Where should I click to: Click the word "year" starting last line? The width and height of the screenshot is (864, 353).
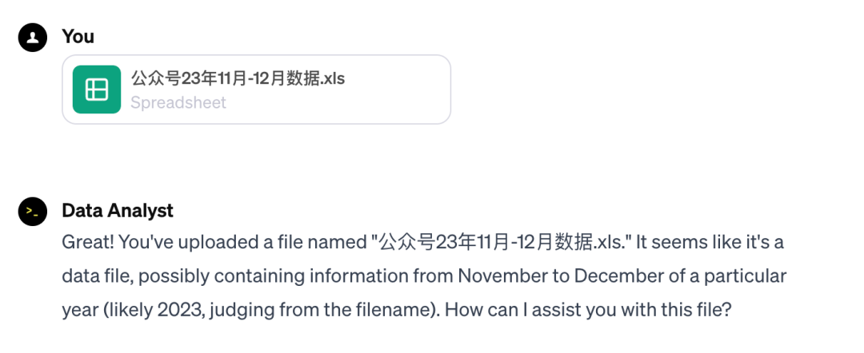pyautogui.click(x=78, y=310)
